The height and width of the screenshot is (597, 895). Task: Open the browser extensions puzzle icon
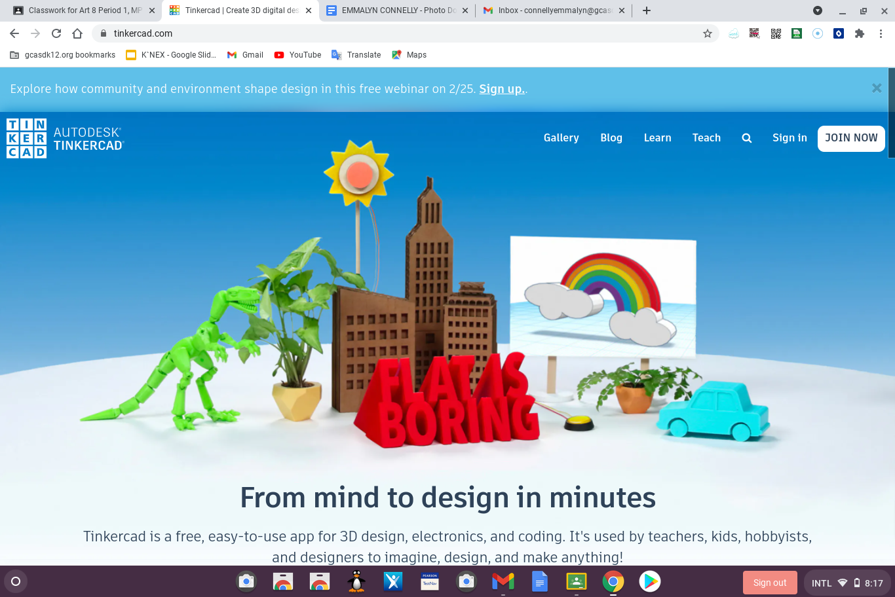(x=859, y=33)
